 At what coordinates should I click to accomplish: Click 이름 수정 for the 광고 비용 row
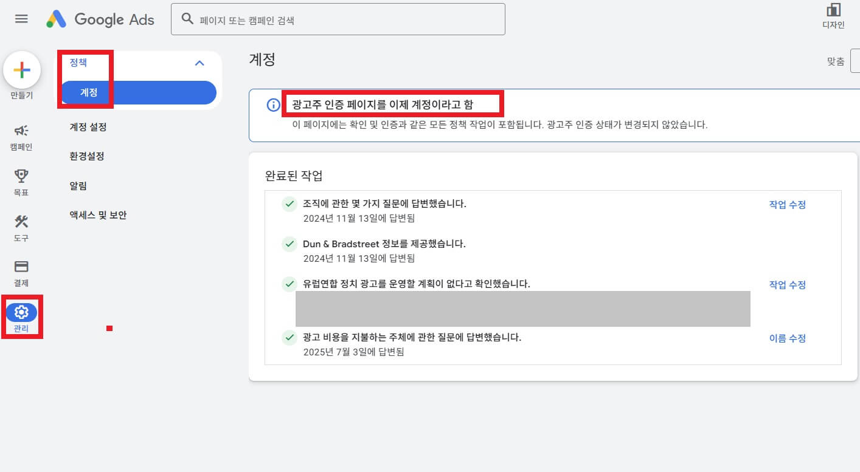[788, 338]
